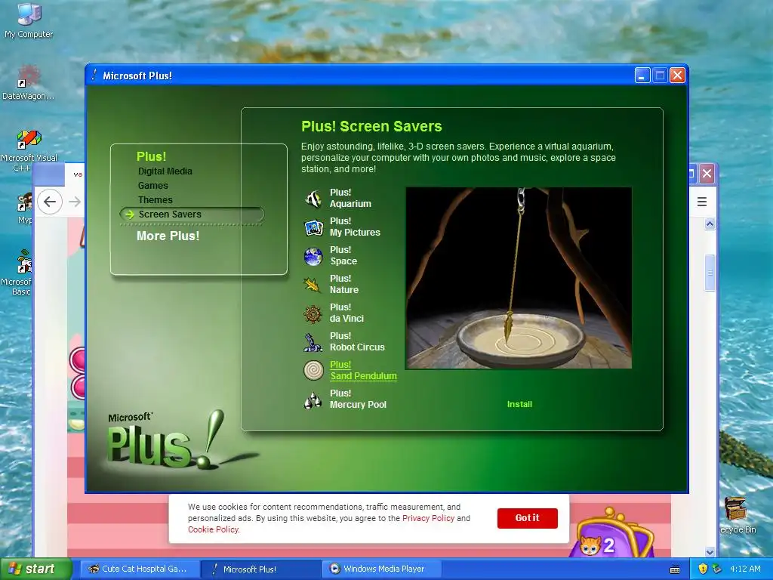Select the Plus! da Vinci text link
This screenshot has height=580, width=773.
(x=346, y=313)
